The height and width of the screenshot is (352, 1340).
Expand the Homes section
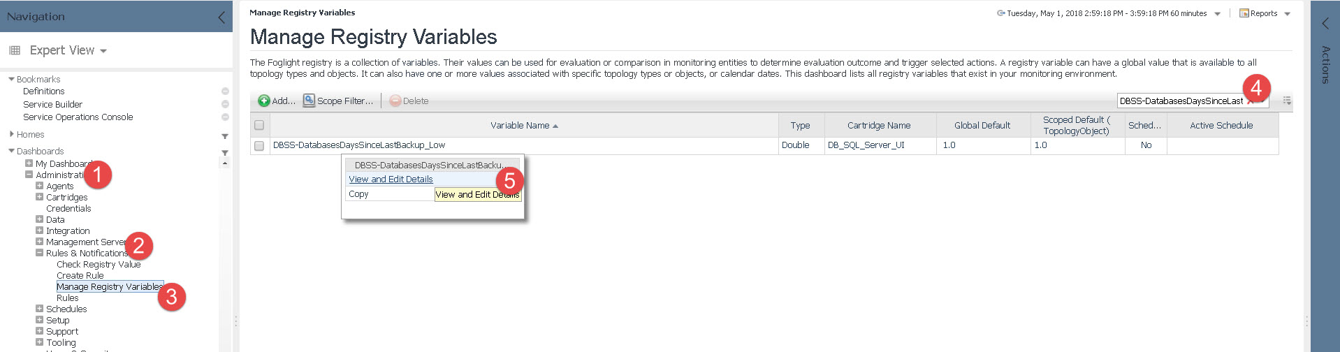12,134
